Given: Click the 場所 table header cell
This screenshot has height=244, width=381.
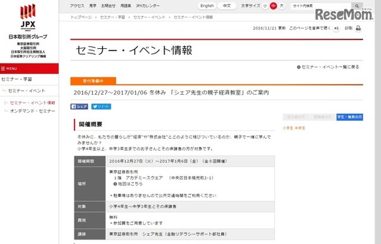Looking at the screenshot, I should click(x=90, y=184).
